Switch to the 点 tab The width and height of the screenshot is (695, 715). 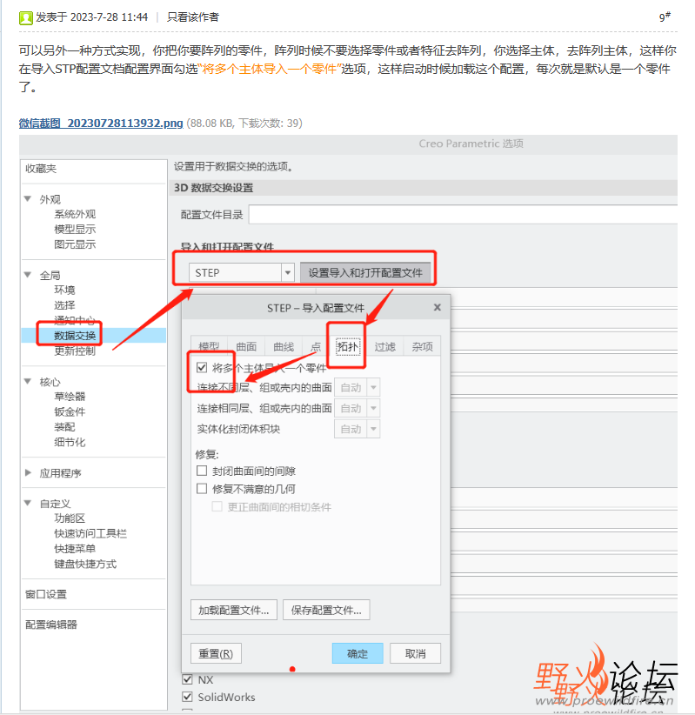click(x=316, y=347)
